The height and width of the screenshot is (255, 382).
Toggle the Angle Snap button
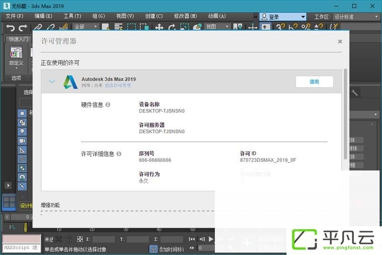click(x=293, y=27)
